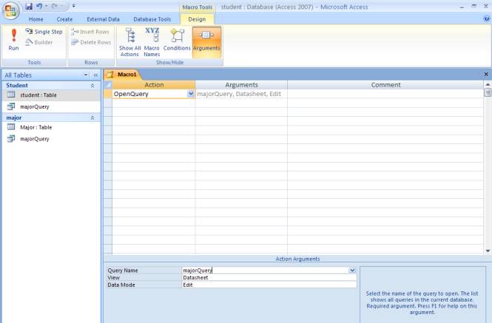The height and width of the screenshot is (323, 492).
Task: Select majorQuery under Student group
Action: pyautogui.click(x=51, y=106)
